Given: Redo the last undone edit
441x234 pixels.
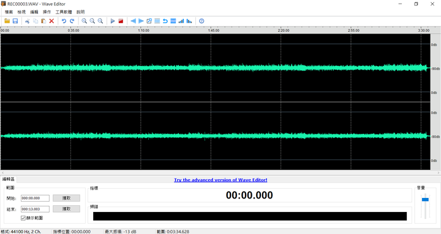Looking at the screenshot, I should tap(72, 21).
